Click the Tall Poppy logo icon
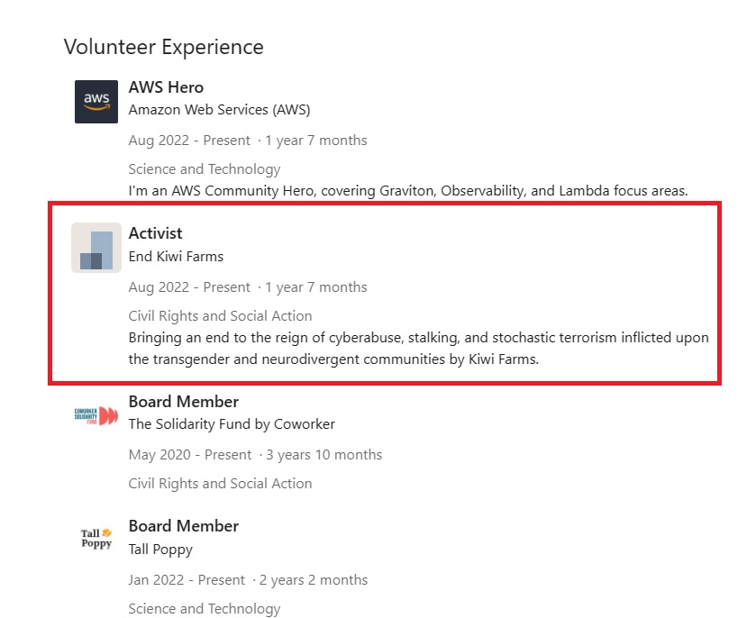Viewport: 756px width, 618px height. tap(96, 539)
